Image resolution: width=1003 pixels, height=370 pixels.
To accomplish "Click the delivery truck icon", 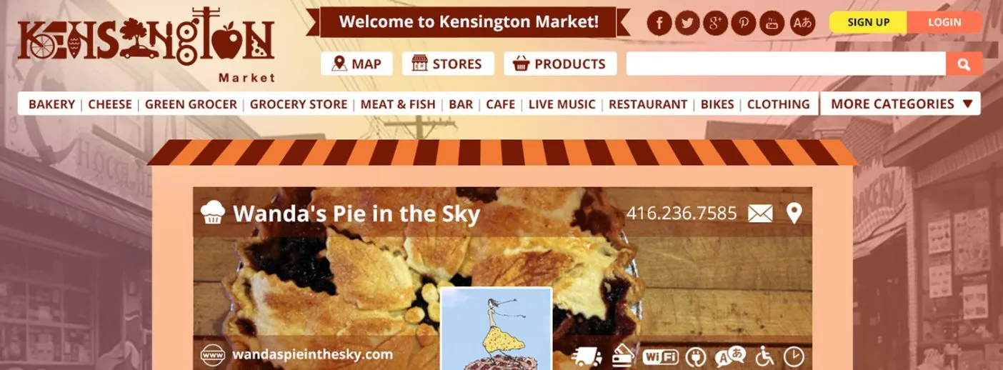I will pos(587,356).
